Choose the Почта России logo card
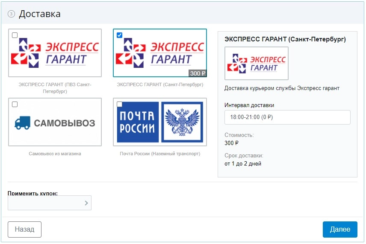 [x=160, y=122]
